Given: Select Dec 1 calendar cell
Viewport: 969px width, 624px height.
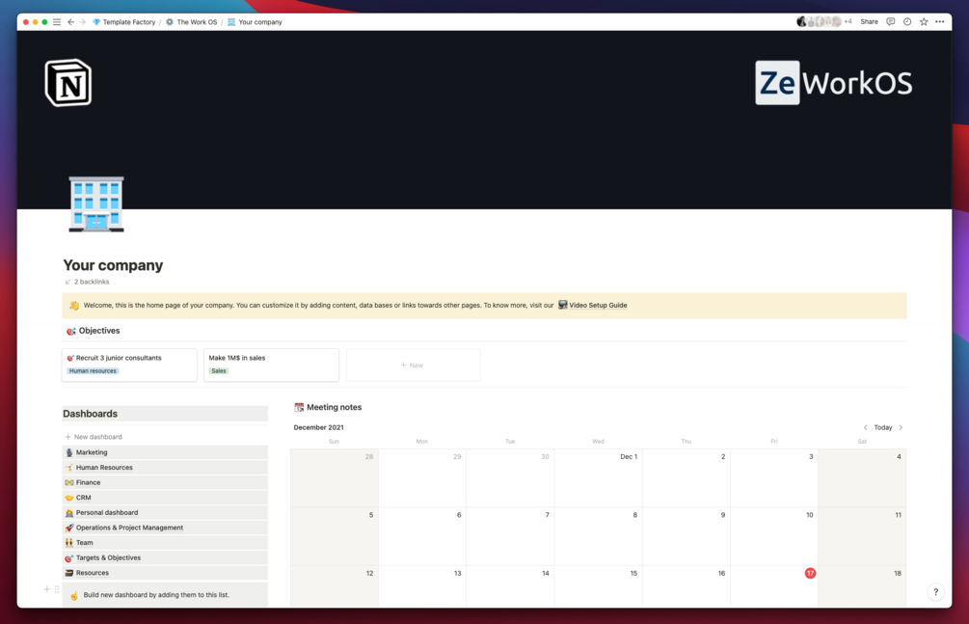Looking at the screenshot, I should (x=598, y=478).
